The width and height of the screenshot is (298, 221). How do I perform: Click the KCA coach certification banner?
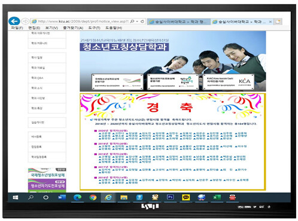click(229, 82)
